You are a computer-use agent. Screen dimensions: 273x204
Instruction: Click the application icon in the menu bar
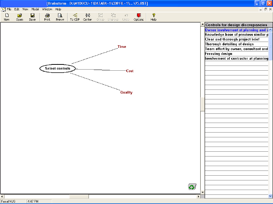pos(3,9)
